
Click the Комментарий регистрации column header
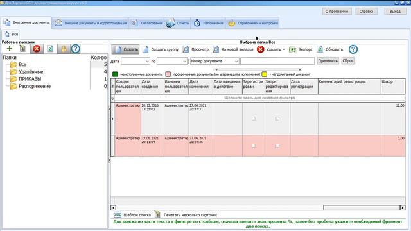pyautogui.click(x=349, y=87)
